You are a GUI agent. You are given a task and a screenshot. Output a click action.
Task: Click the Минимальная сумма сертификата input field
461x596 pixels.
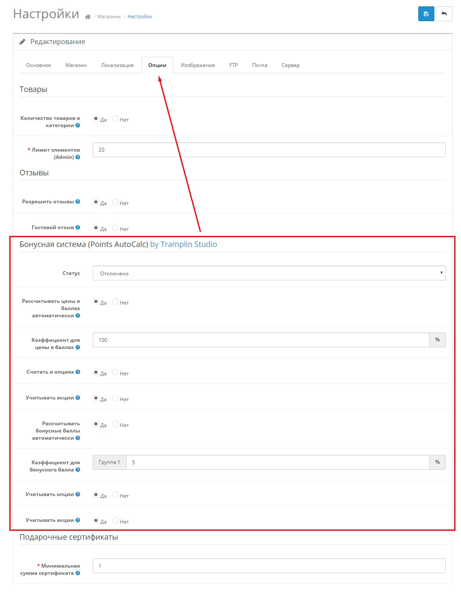pos(269,566)
